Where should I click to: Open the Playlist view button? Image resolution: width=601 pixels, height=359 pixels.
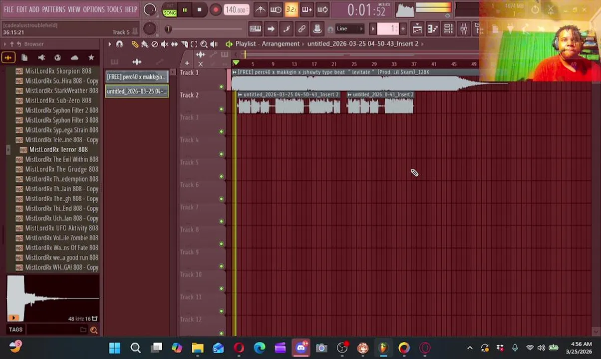click(417, 29)
